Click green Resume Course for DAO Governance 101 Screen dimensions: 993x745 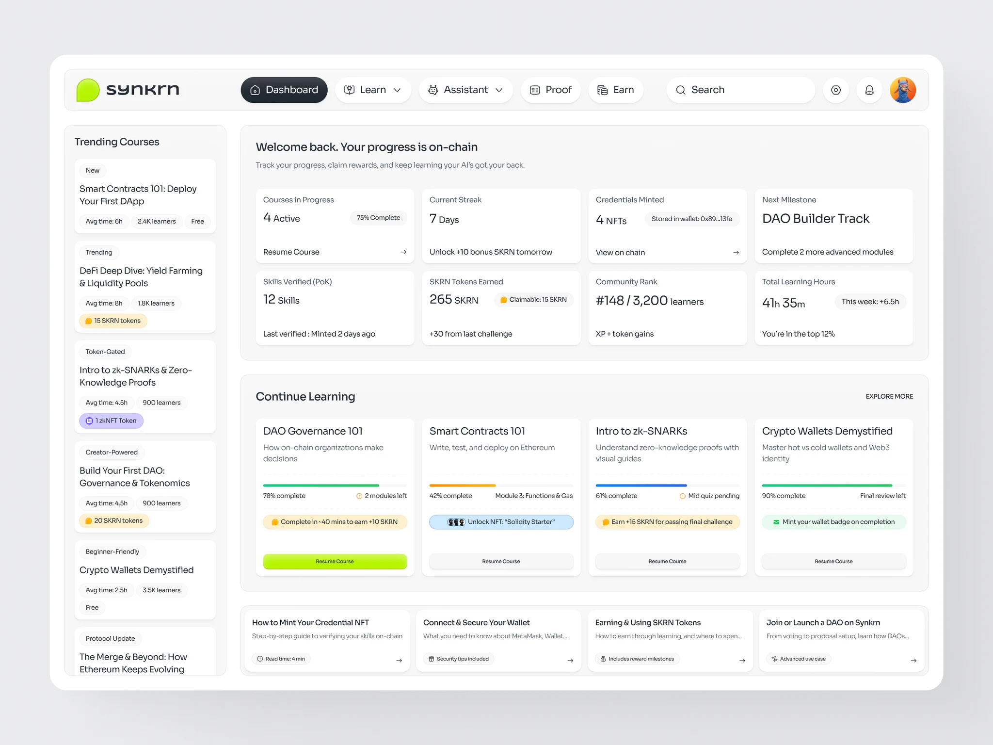click(335, 561)
